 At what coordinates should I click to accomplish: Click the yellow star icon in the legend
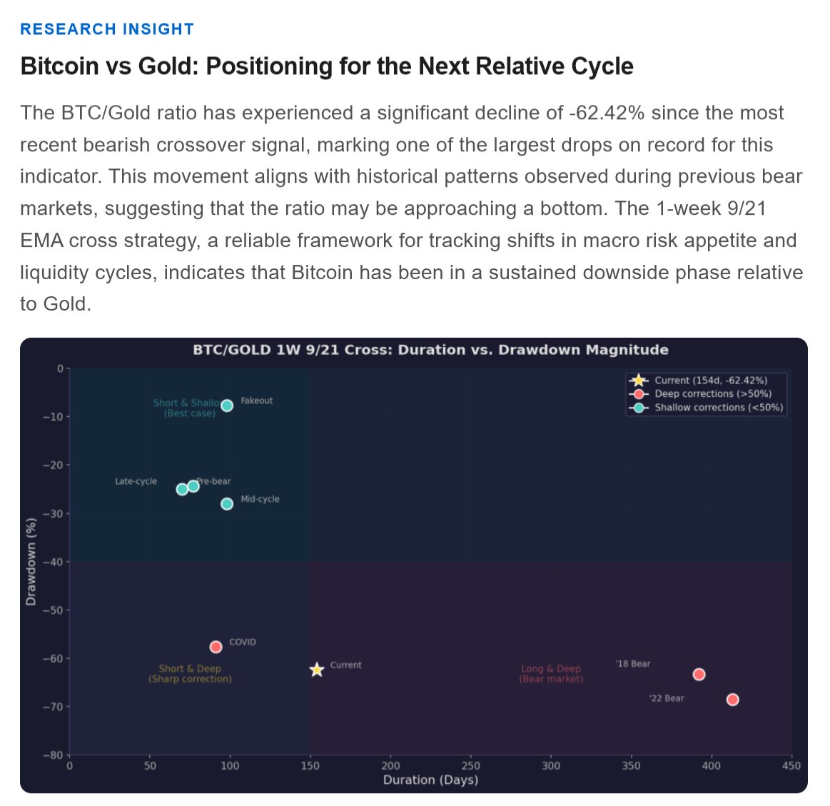pos(639,381)
